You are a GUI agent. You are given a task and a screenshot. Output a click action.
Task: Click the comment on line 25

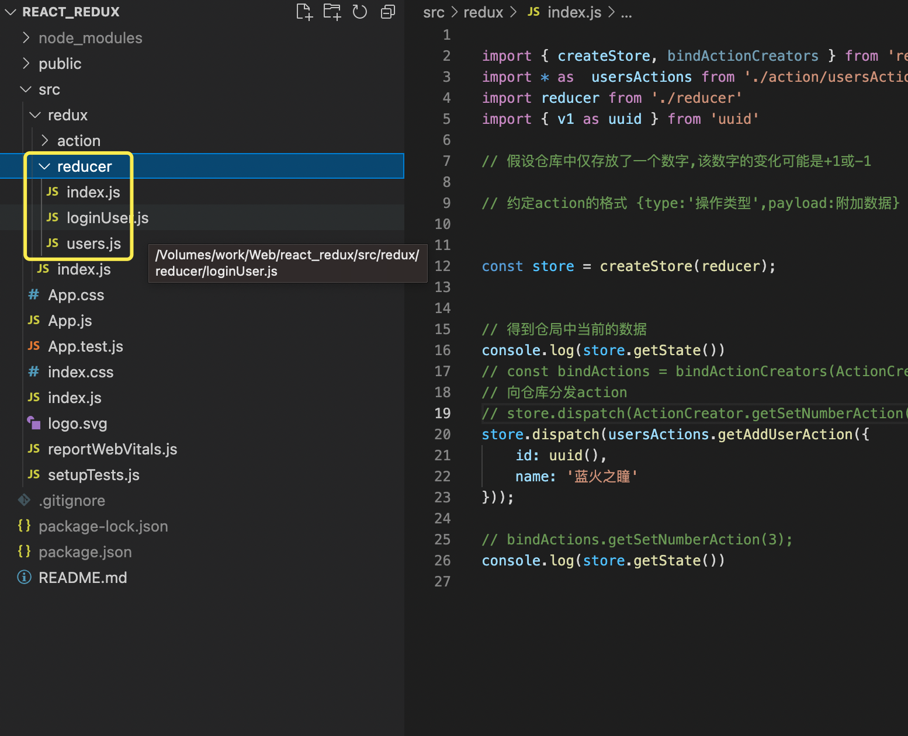tap(637, 540)
